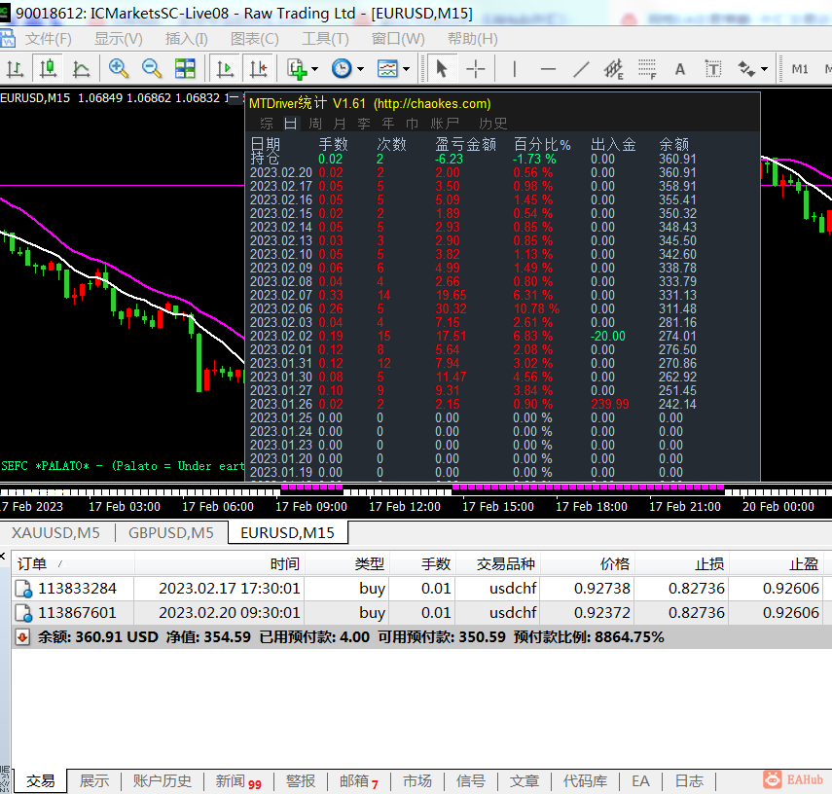
Task: Switch to the GBPUSD,M5 chart tab
Action: point(171,532)
